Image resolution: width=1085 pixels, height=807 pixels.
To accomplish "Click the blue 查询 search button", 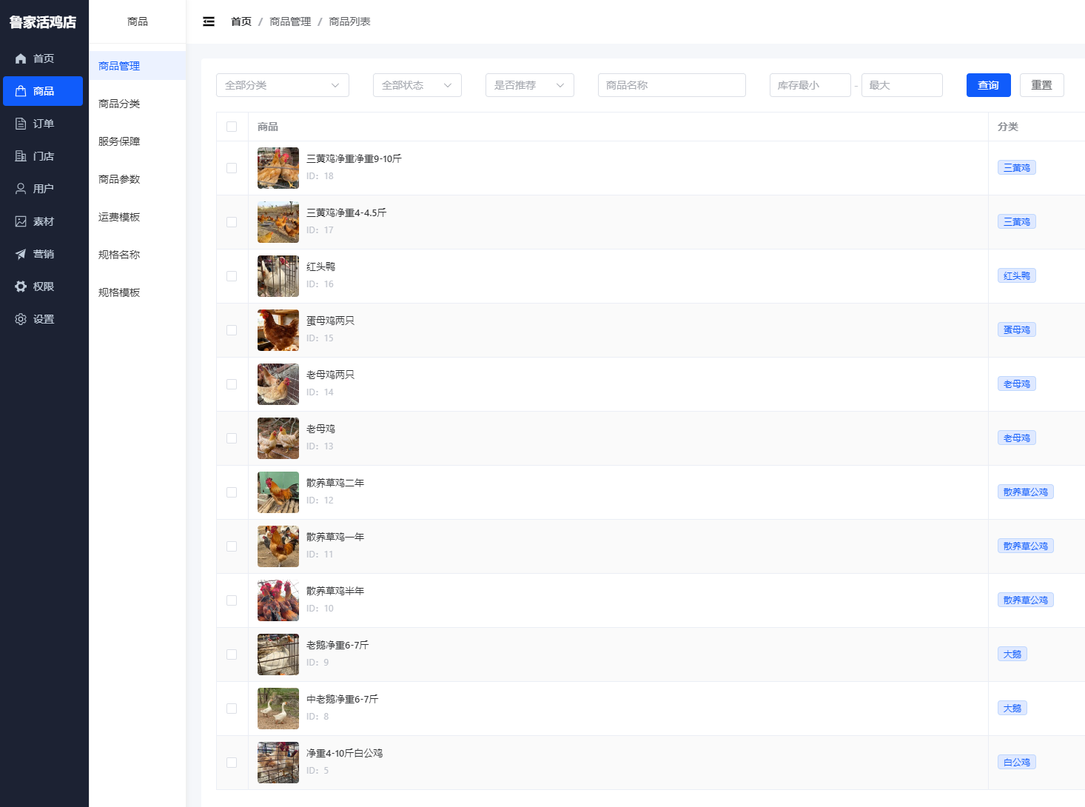I will [x=989, y=85].
